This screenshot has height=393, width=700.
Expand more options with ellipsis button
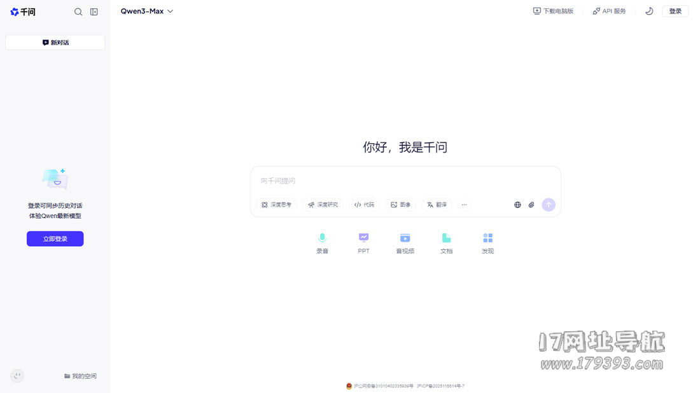tap(464, 205)
